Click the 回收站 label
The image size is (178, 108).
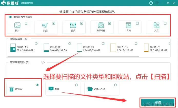[18, 89]
